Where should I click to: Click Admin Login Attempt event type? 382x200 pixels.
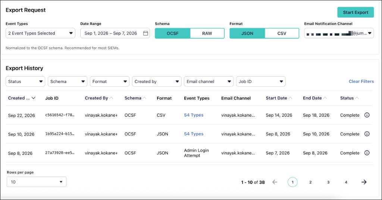click(196, 153)
